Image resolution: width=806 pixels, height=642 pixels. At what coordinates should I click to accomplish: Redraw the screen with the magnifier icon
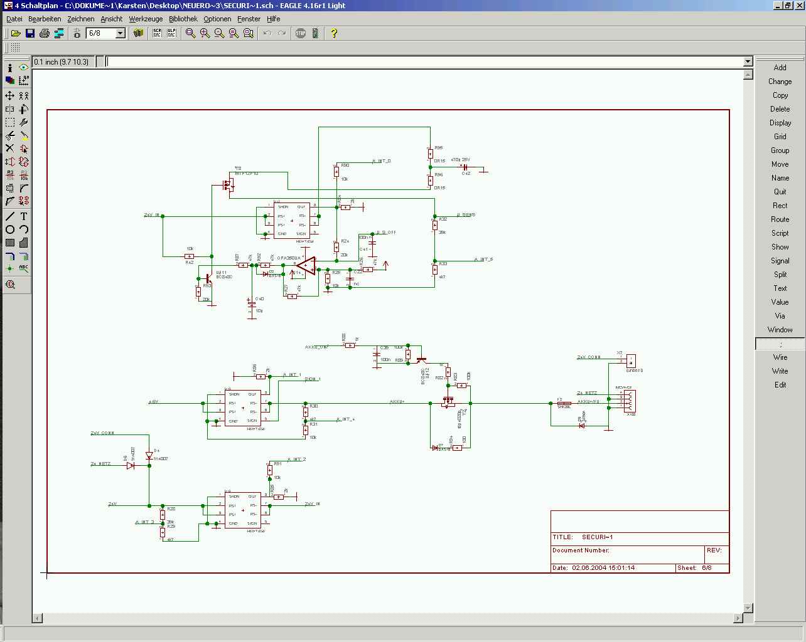234,33
